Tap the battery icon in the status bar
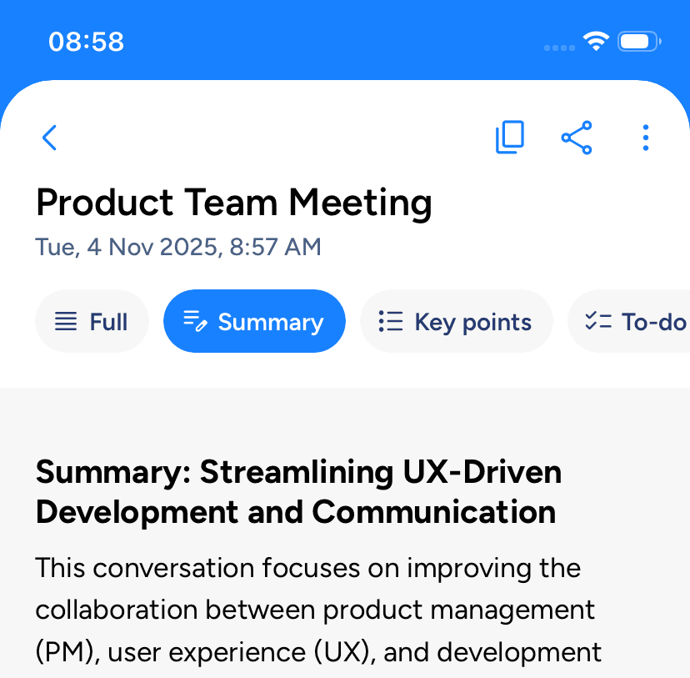 [x=639, y=42]
